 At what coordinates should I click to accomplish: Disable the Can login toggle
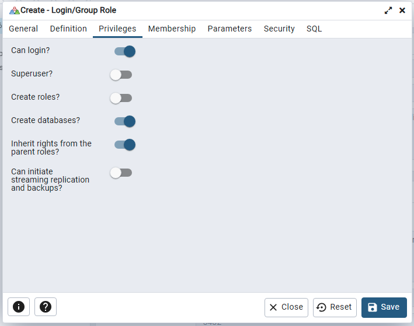(x=125, y=51)
